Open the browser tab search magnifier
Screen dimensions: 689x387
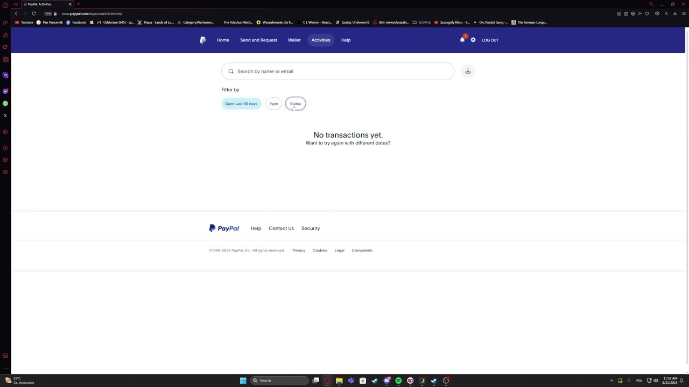click(x=651, y=4)
